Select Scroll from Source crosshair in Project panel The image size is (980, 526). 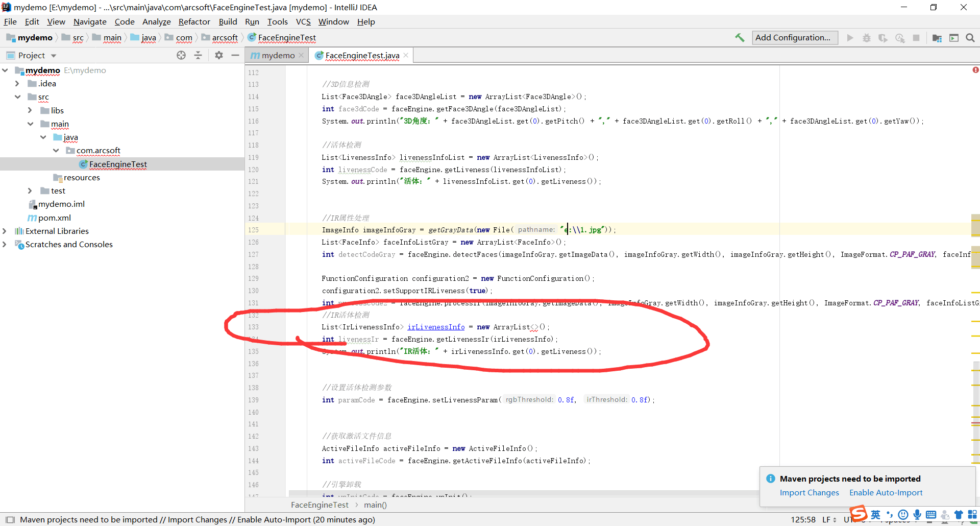[x=181, y=55]
